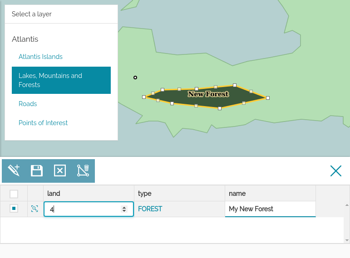Cancel edits using the X box icon

(x=60, y=170)
